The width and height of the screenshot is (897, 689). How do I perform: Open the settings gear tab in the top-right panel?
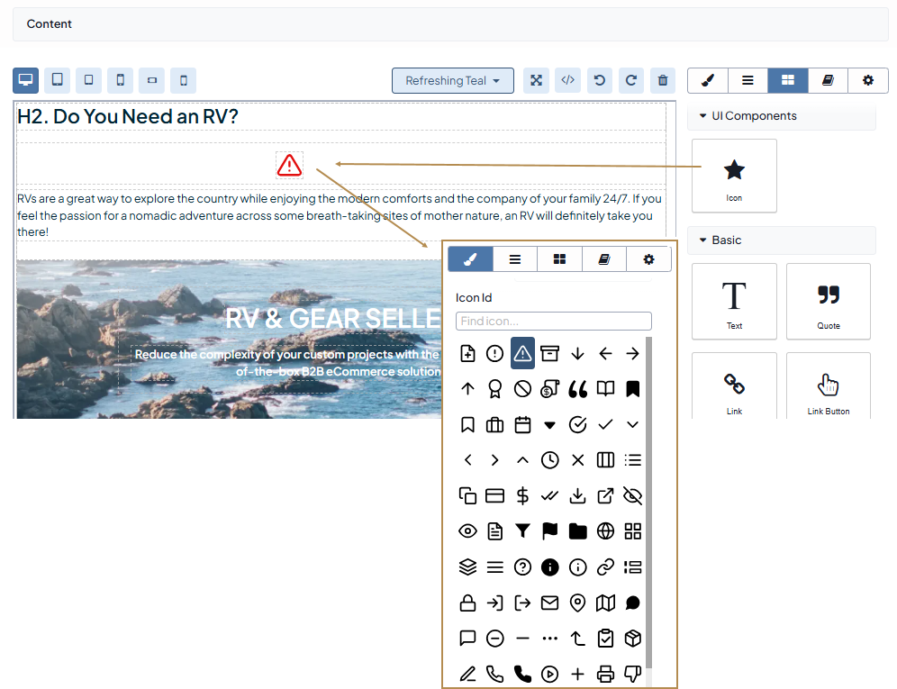tap(868, 80)
